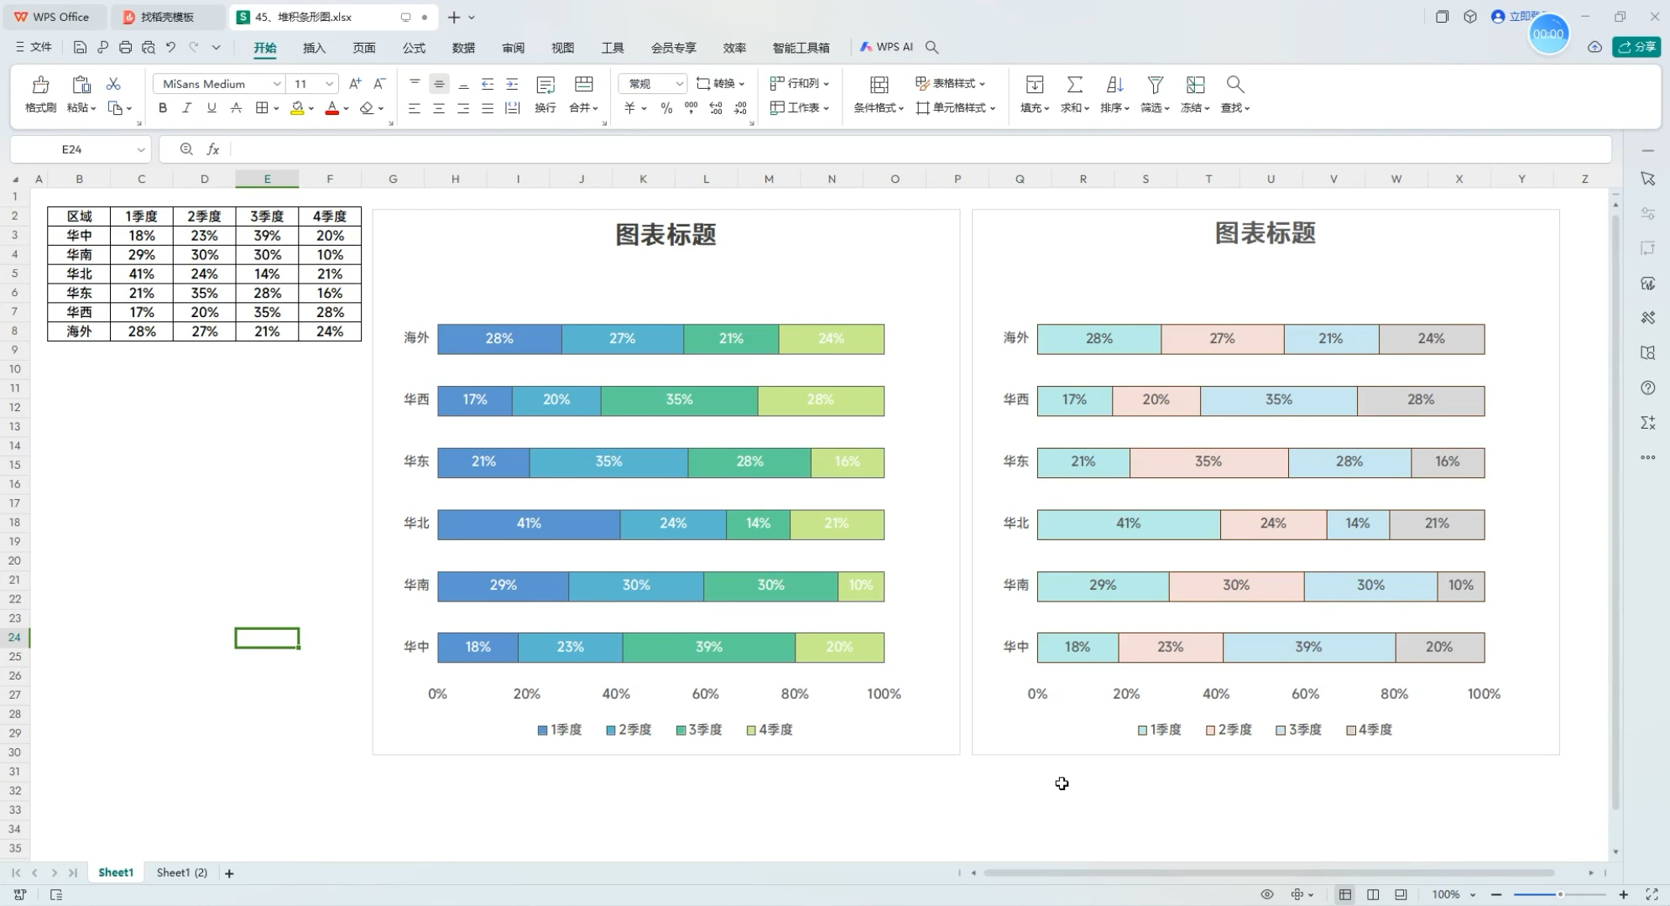
Task: Click the zoom slider in status bar
Action: pos(1560,894)
